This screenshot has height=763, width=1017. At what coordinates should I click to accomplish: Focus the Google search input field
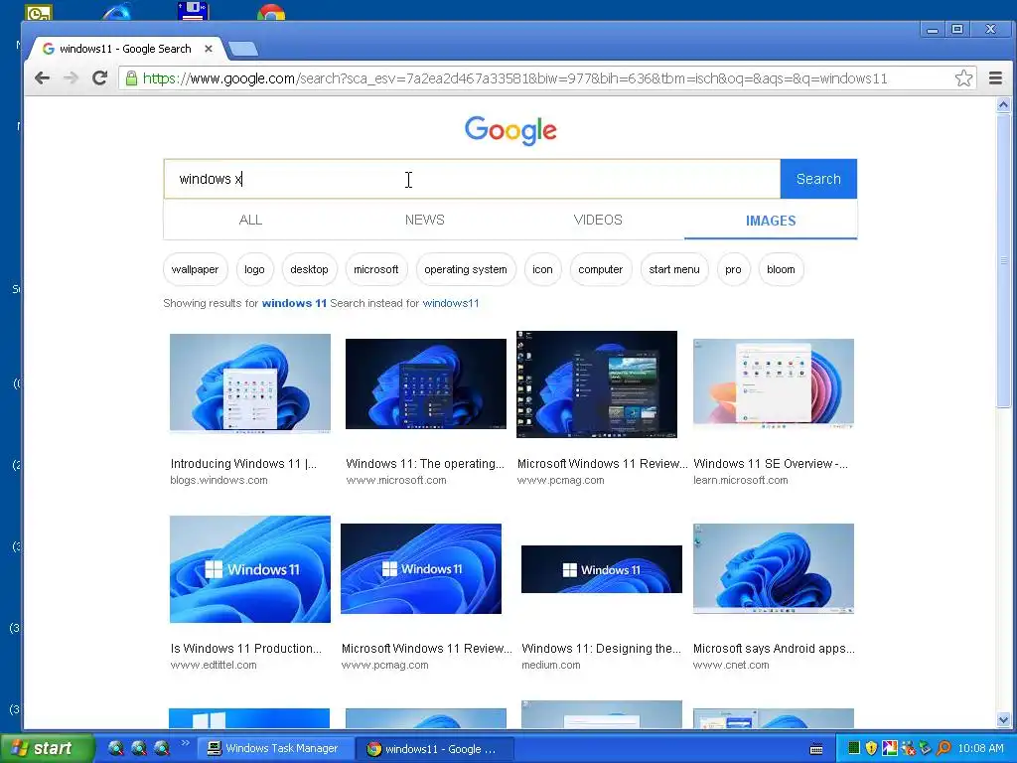pos(472,179)
